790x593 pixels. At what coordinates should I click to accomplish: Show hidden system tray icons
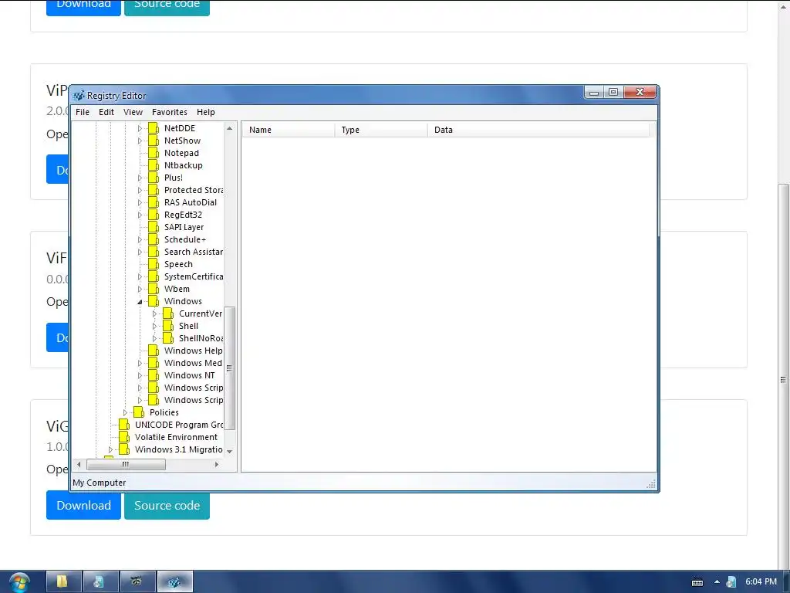pos(717,582)
